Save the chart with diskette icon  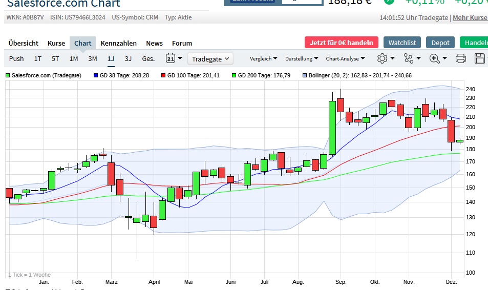pyautogui.click(x=480, y=58)
